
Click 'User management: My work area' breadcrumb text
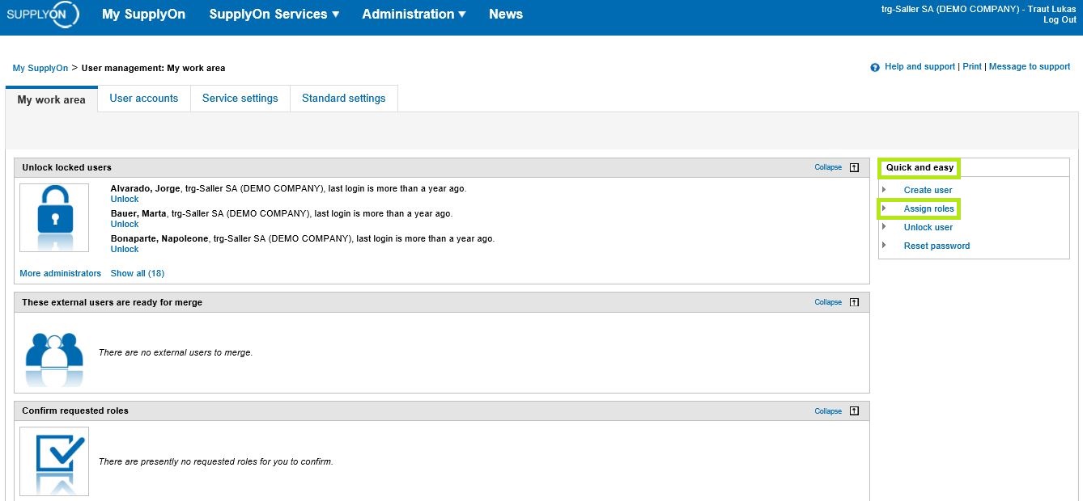coord(154,68)
